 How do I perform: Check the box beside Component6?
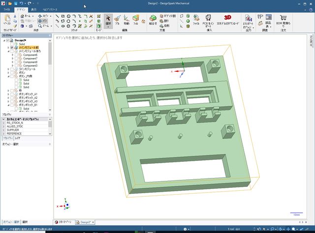click(x=16, y=55)
